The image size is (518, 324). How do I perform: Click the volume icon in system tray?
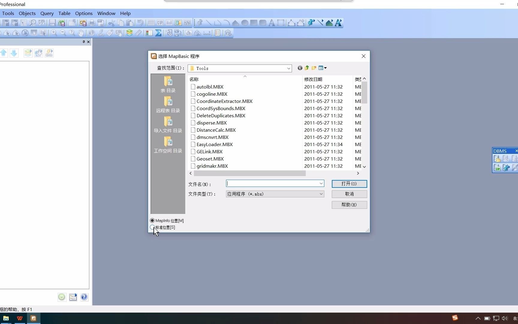pos(505,318)
